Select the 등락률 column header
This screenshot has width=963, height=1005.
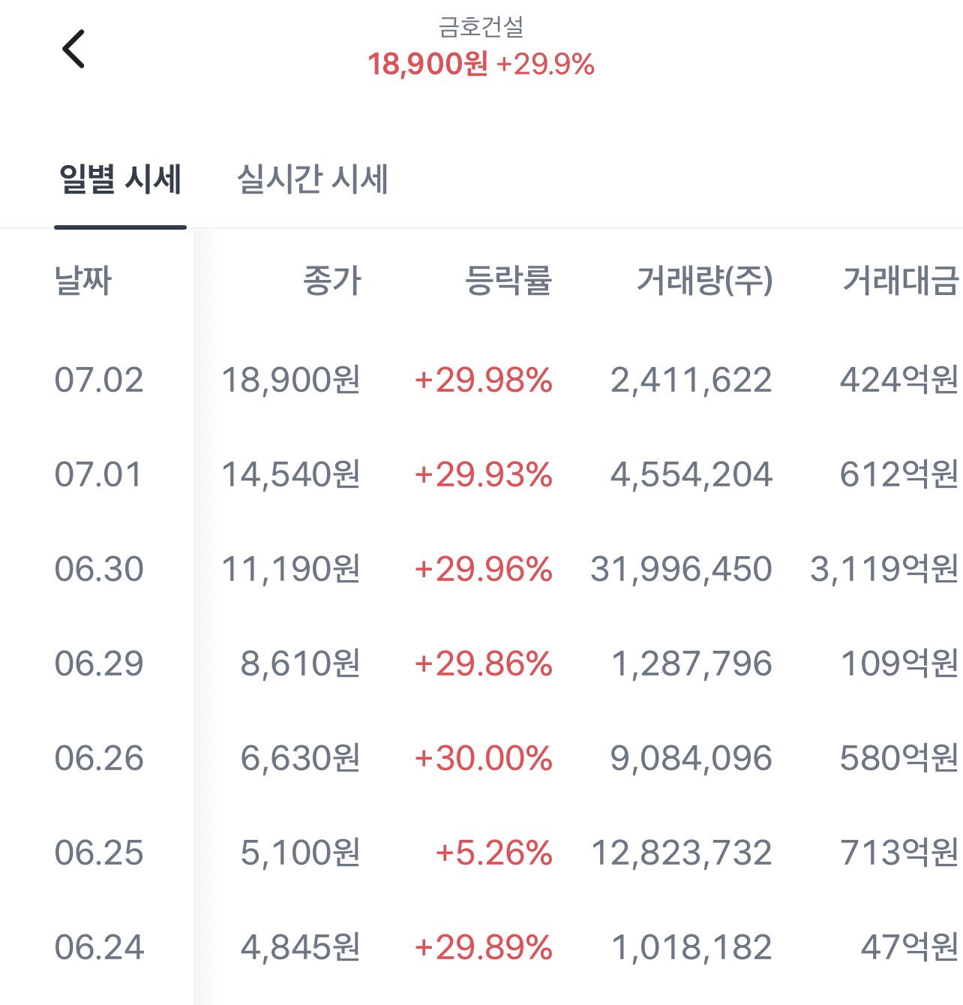(508, 281)
